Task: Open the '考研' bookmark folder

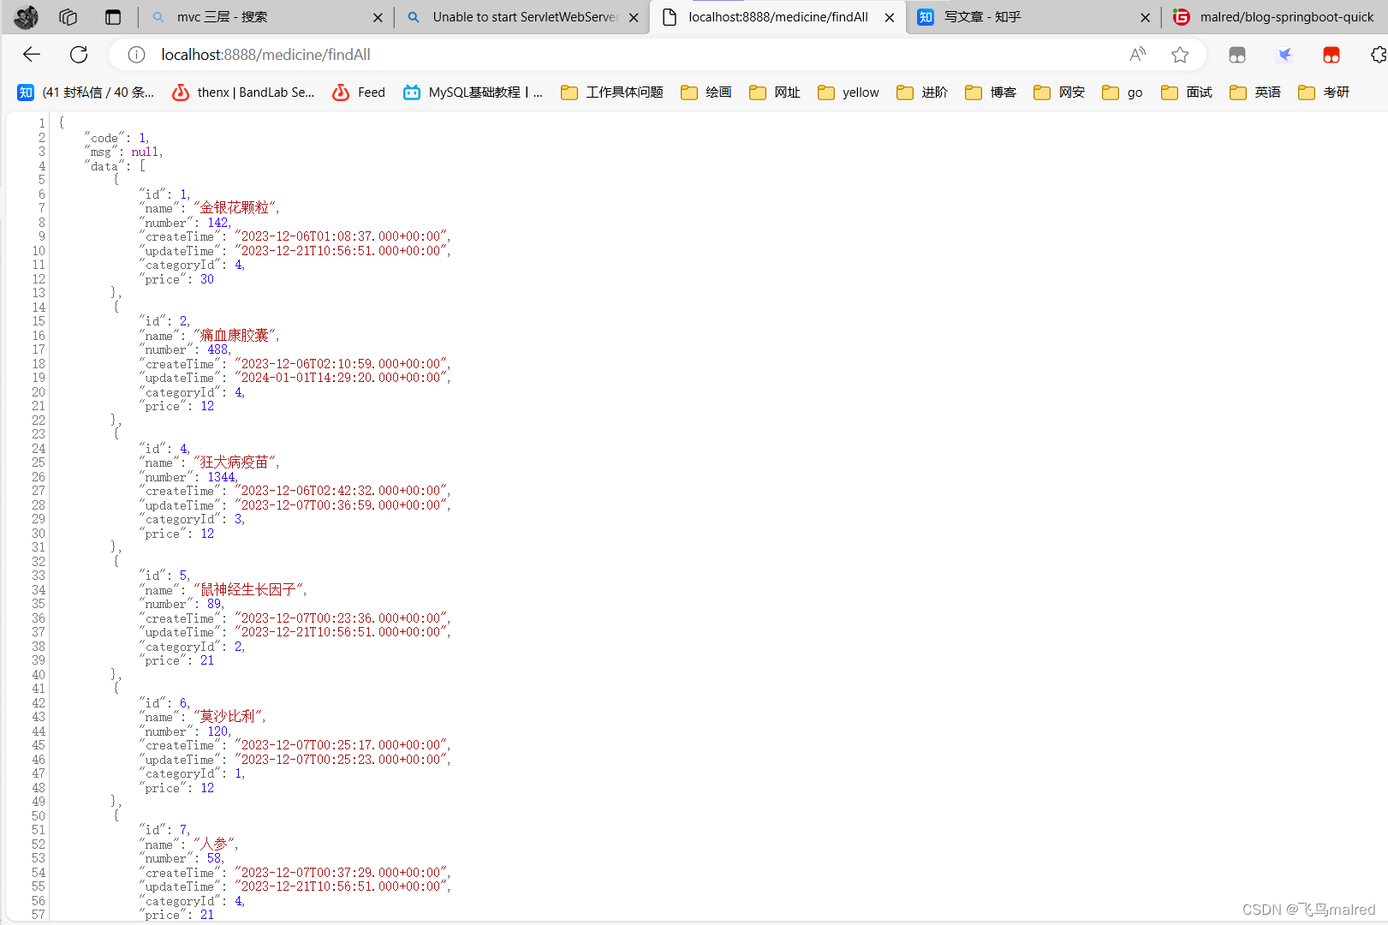Action: click(1323, 92)
